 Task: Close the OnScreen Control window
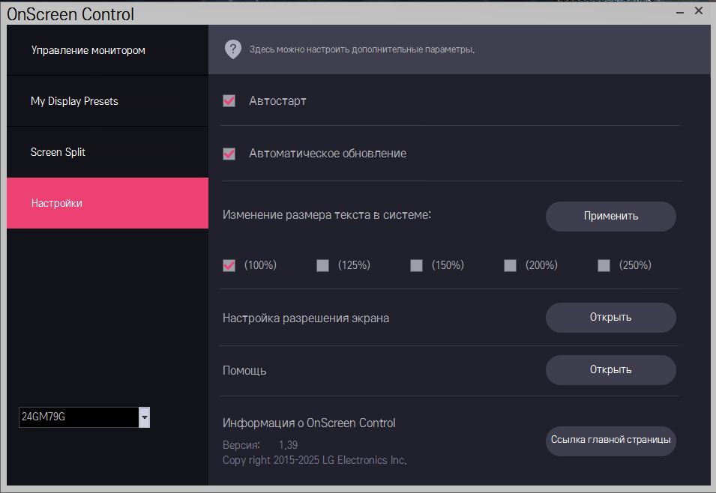click(699, 11)
